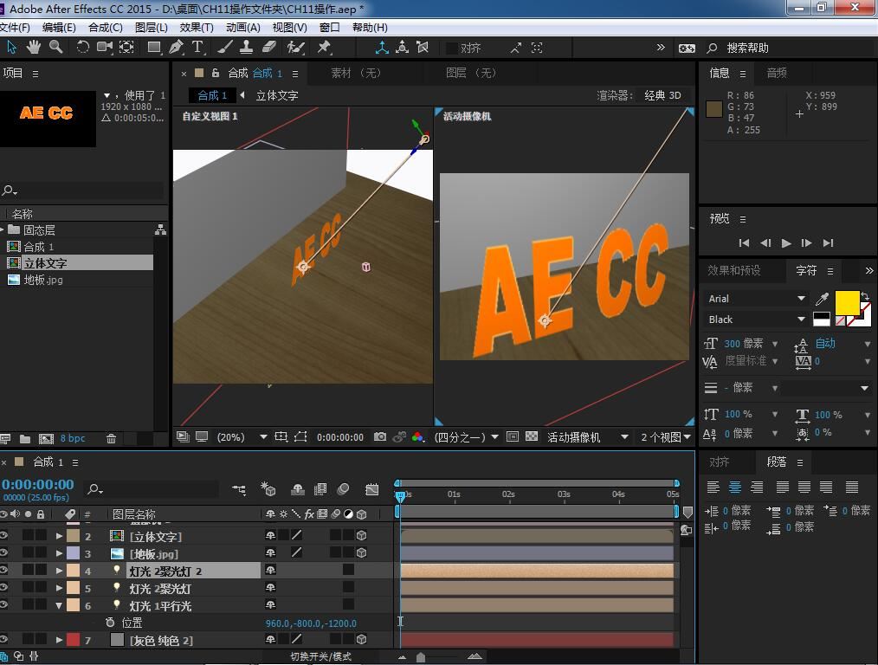Hide layer 4 灯光 2聚光灯 2
The image size is (878, 665).
click(x=4, y=571)
